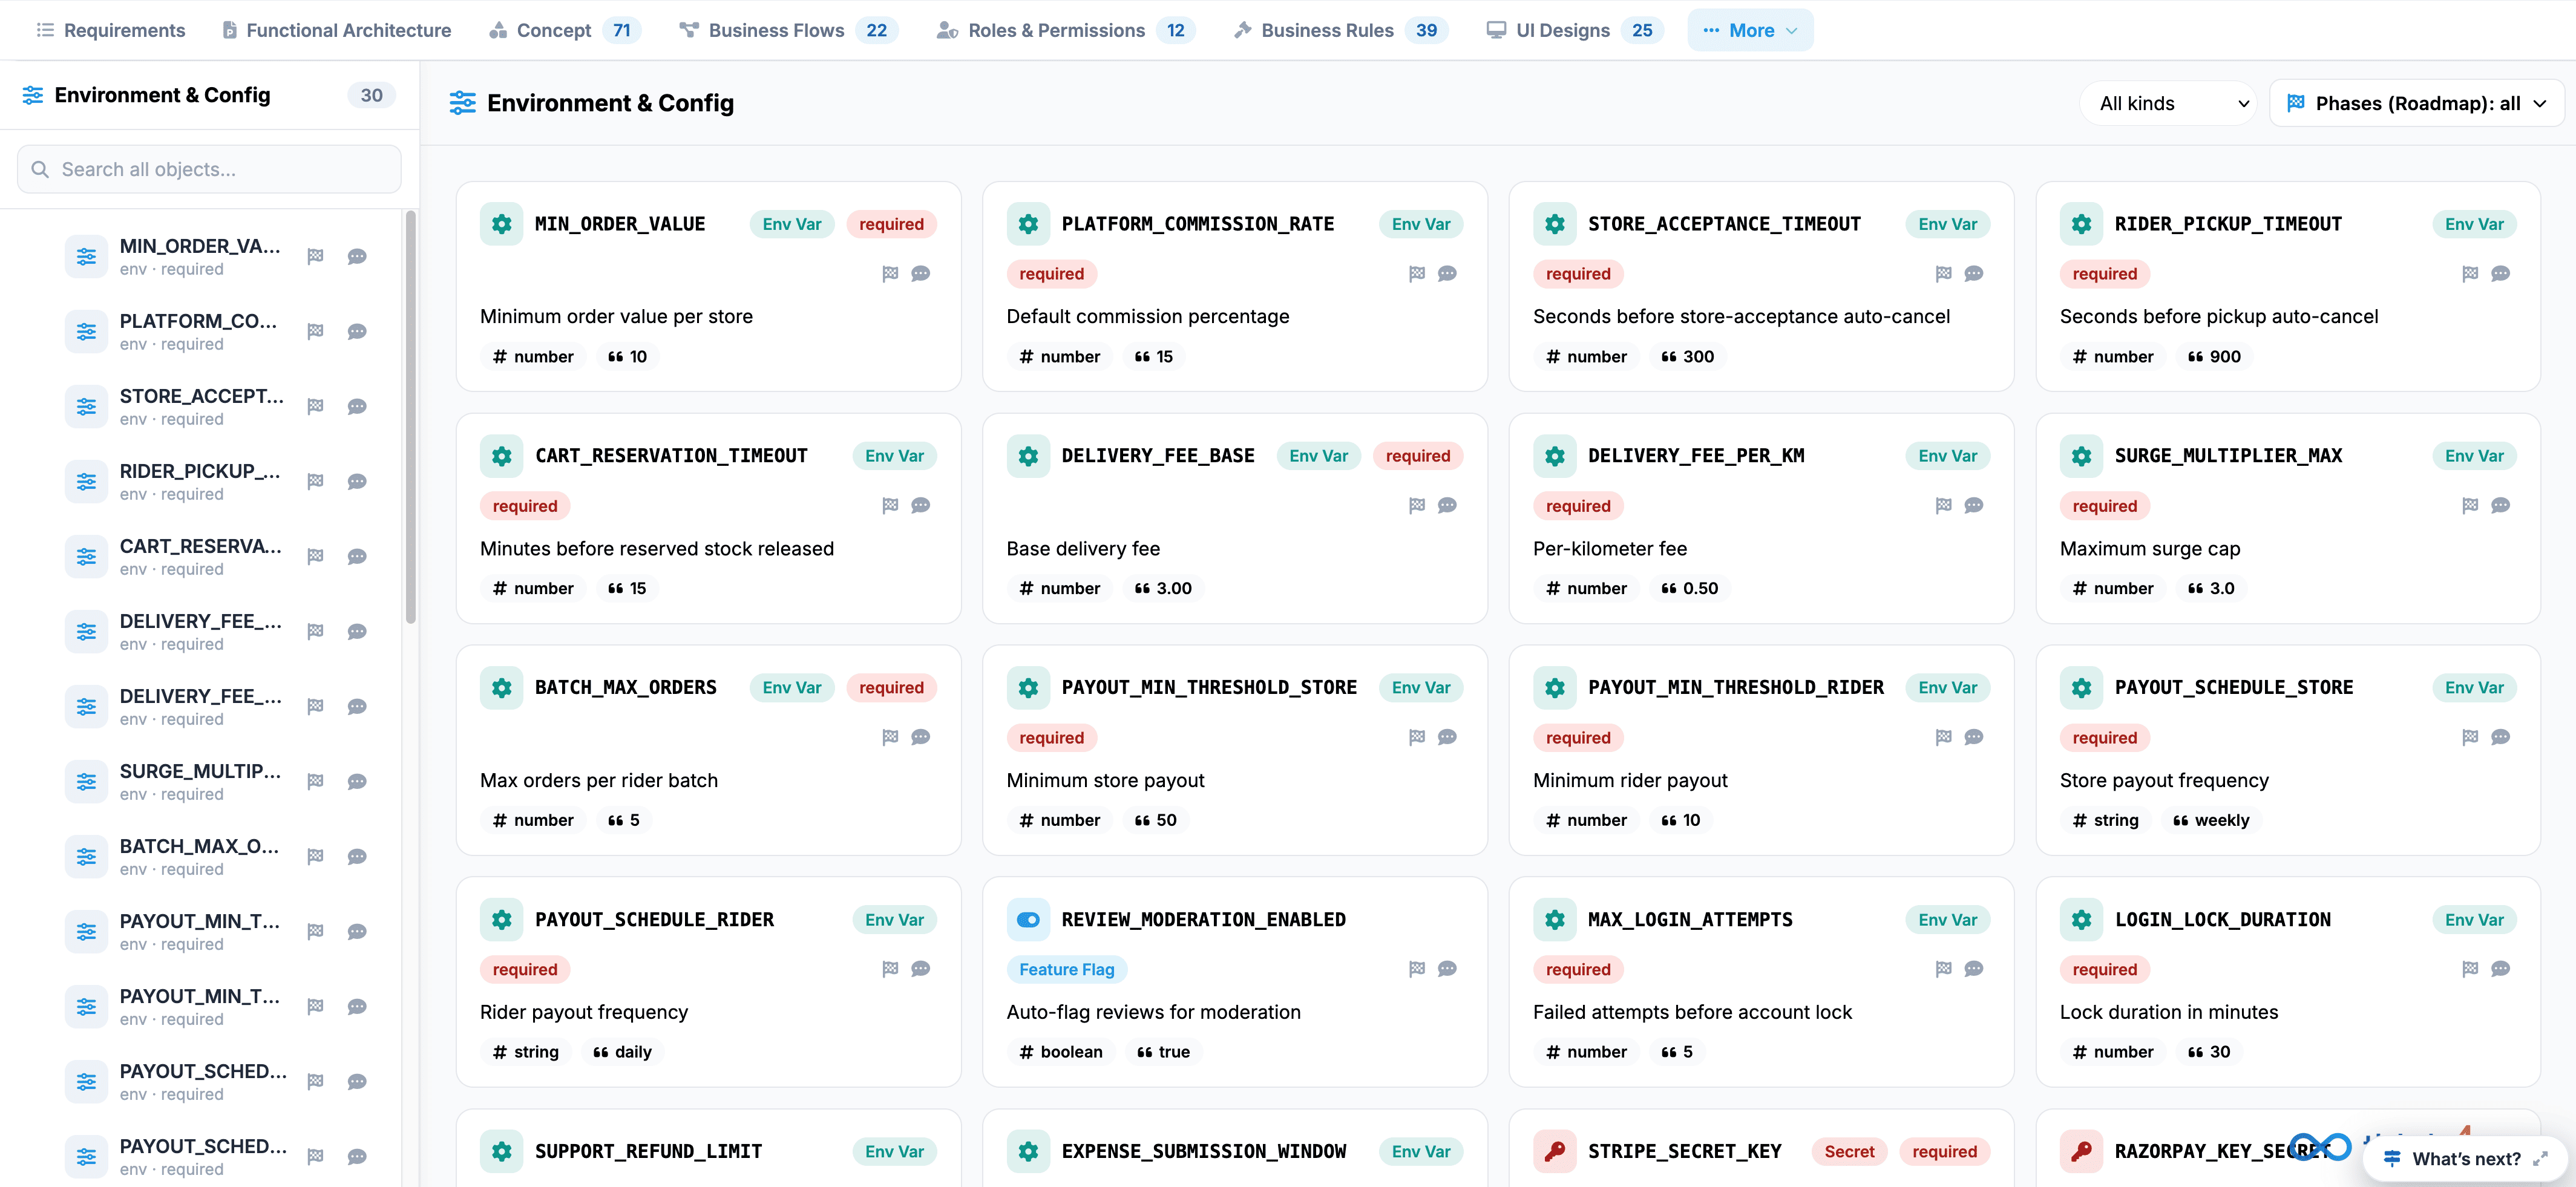This screenshot has width=2576, height=1187.
Task: Expand the More tabs menu
Action: tap(1750, 30)
